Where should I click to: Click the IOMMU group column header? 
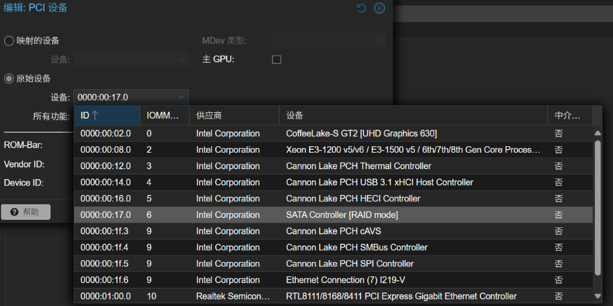coord(164,116)
